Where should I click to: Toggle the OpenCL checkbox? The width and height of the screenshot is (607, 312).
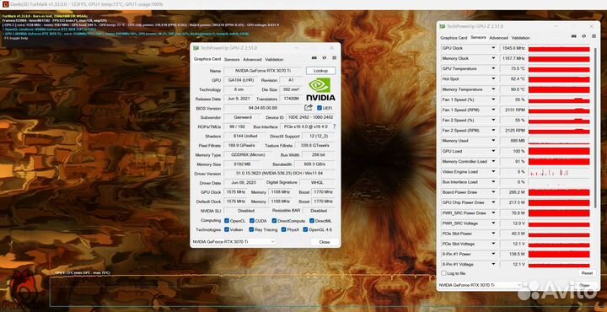click(227, 221)
